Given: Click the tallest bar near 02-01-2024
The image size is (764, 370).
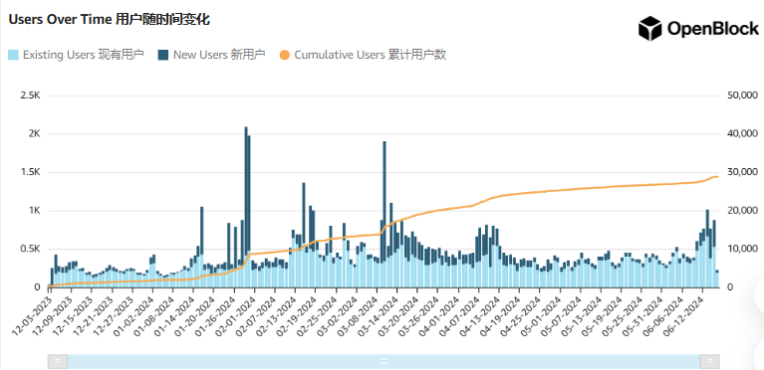Looking at the screenshot, I should pyautogui.click(x=246, y=207).
